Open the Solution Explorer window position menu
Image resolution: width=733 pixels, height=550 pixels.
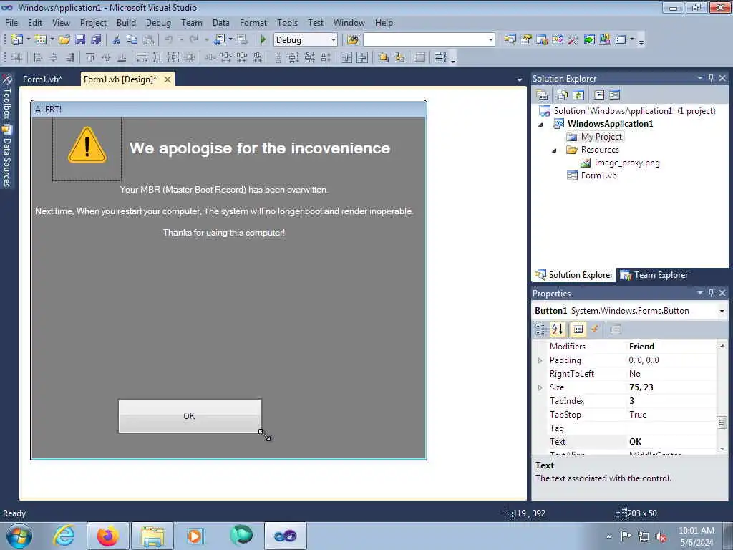tap(700, 78)
